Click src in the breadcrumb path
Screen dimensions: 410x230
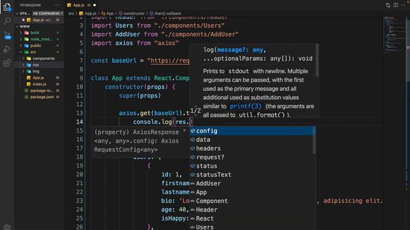click(71, 13)
